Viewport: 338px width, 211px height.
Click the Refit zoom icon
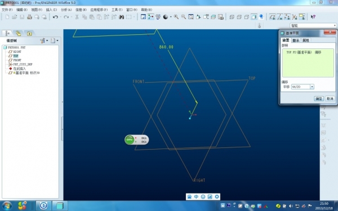[x=191, y=17]
